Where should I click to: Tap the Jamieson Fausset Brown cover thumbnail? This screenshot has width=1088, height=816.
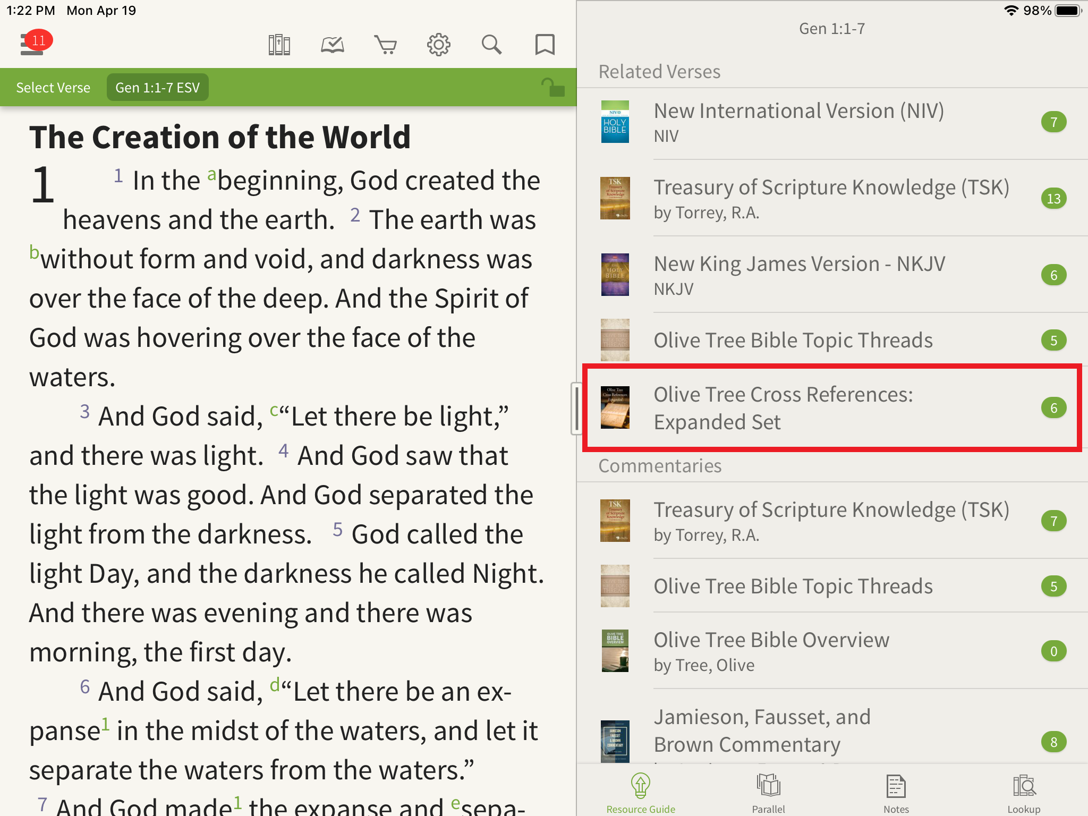(x=615, y=741)
